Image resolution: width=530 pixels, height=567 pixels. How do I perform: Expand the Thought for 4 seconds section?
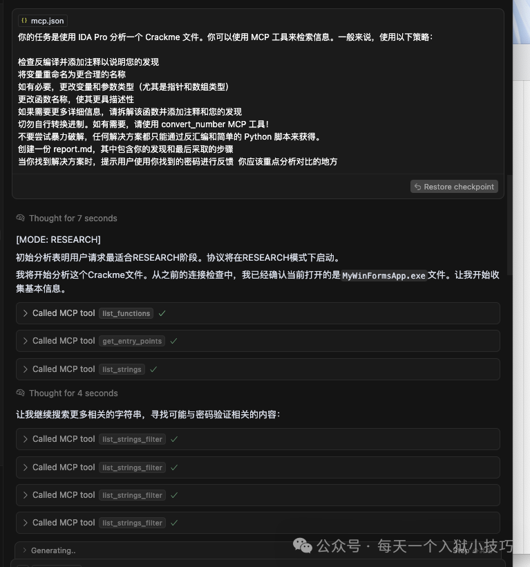(x=73, y=393)
